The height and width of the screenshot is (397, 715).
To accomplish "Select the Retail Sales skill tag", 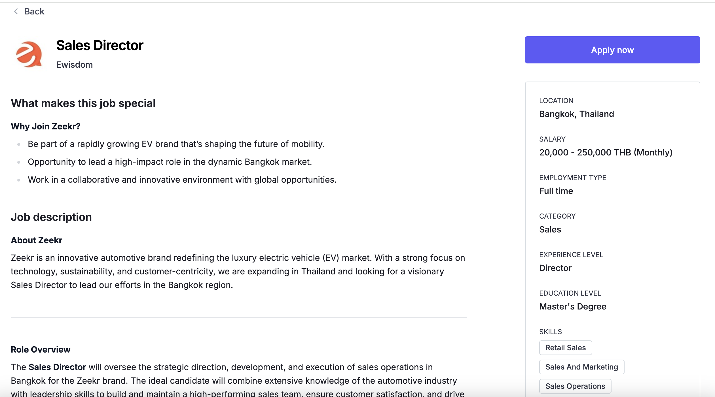I will pyautogui.click(x=566, y=348).
